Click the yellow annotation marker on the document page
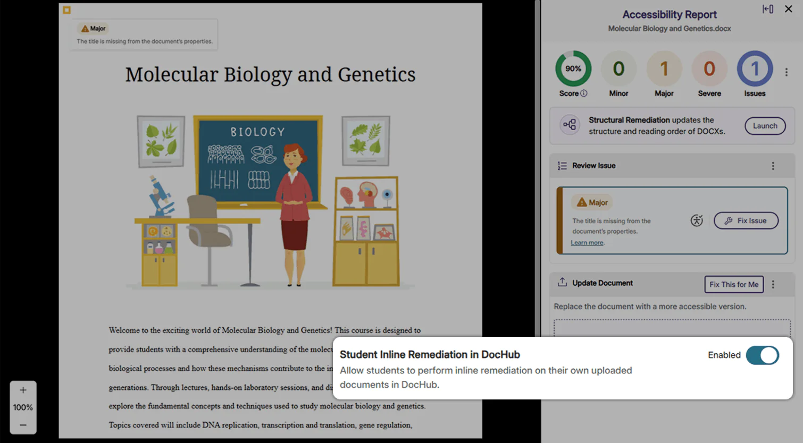The image size is (803, 443). pyautogui.click(x=66, y=9)
